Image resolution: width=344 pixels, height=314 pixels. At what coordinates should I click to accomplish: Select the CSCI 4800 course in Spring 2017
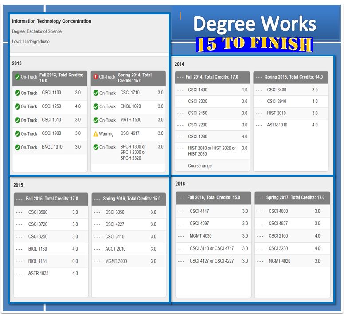[x=278, y=211]
